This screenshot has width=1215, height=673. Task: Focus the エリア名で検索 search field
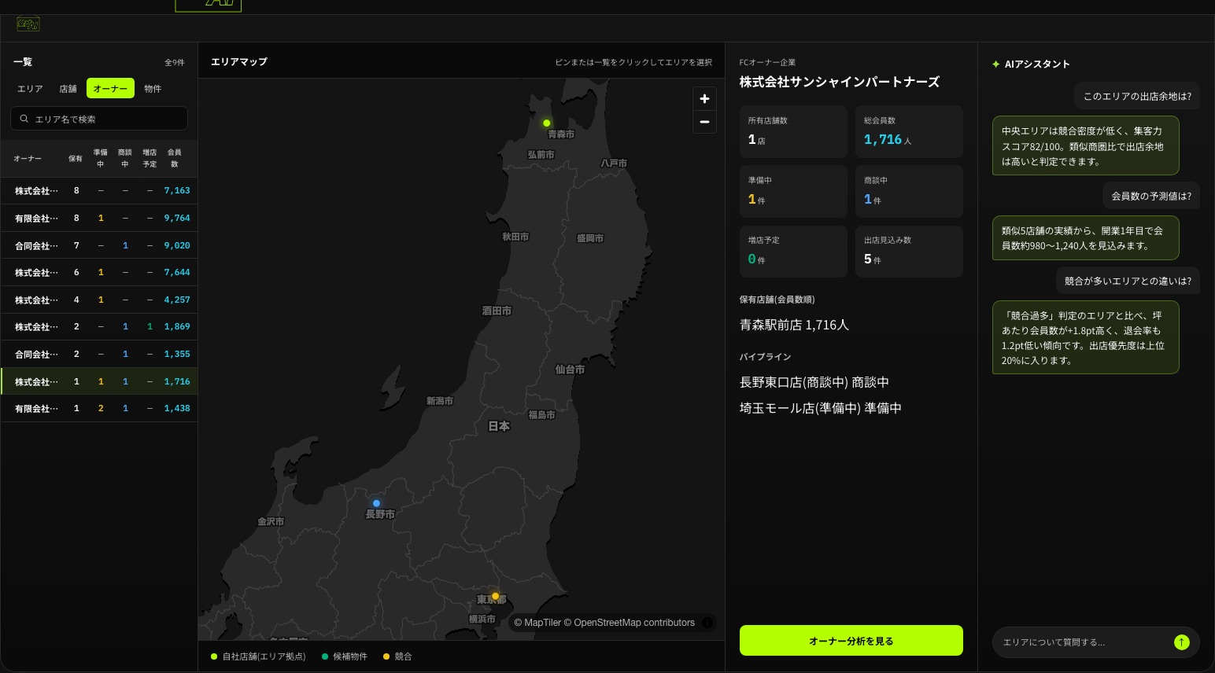[99, 119]
